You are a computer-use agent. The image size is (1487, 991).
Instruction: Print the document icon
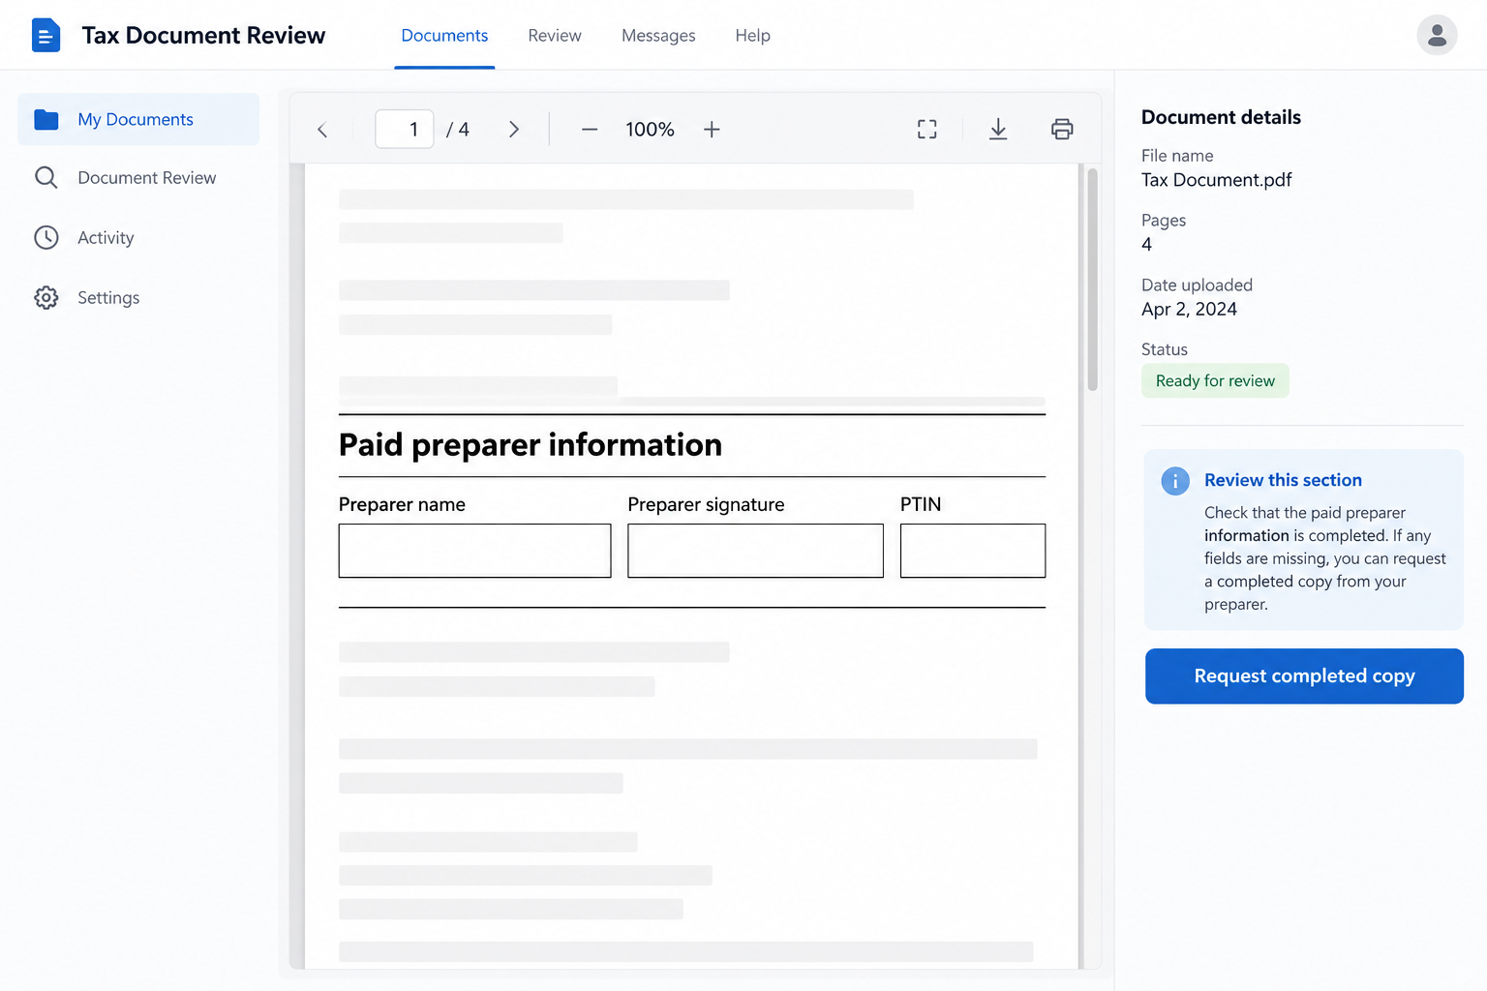1062,130
